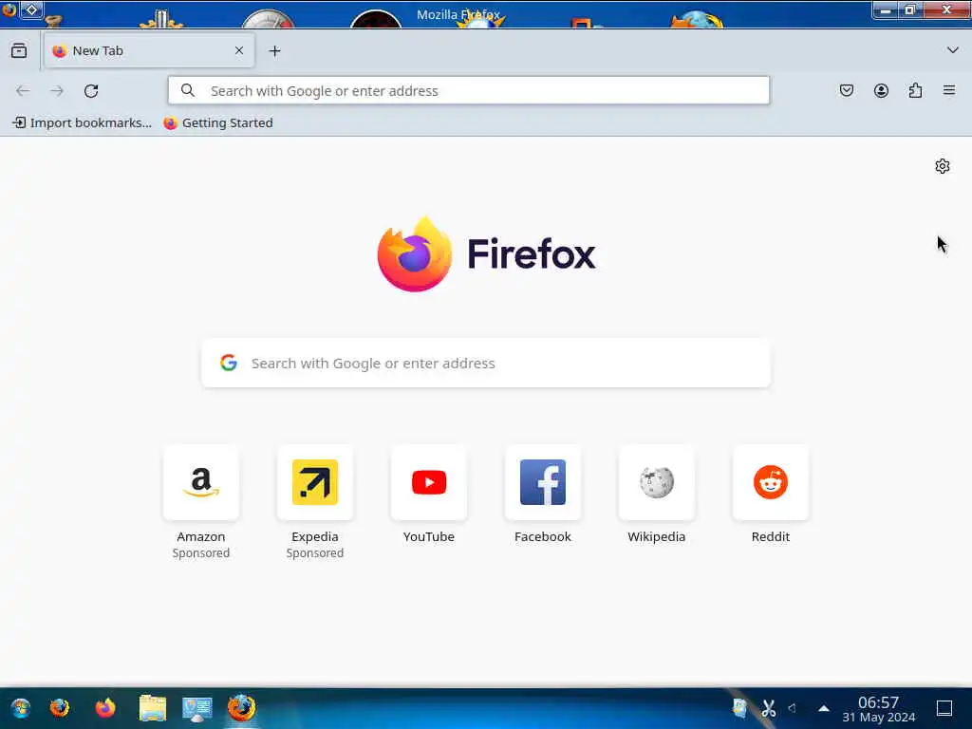
Task: Click Import bookmarks in bookmarks toolbar
Action: tap(82, 122)
